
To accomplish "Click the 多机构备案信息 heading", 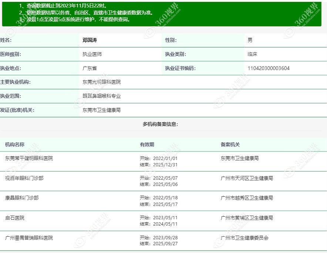I will point(161,124).
